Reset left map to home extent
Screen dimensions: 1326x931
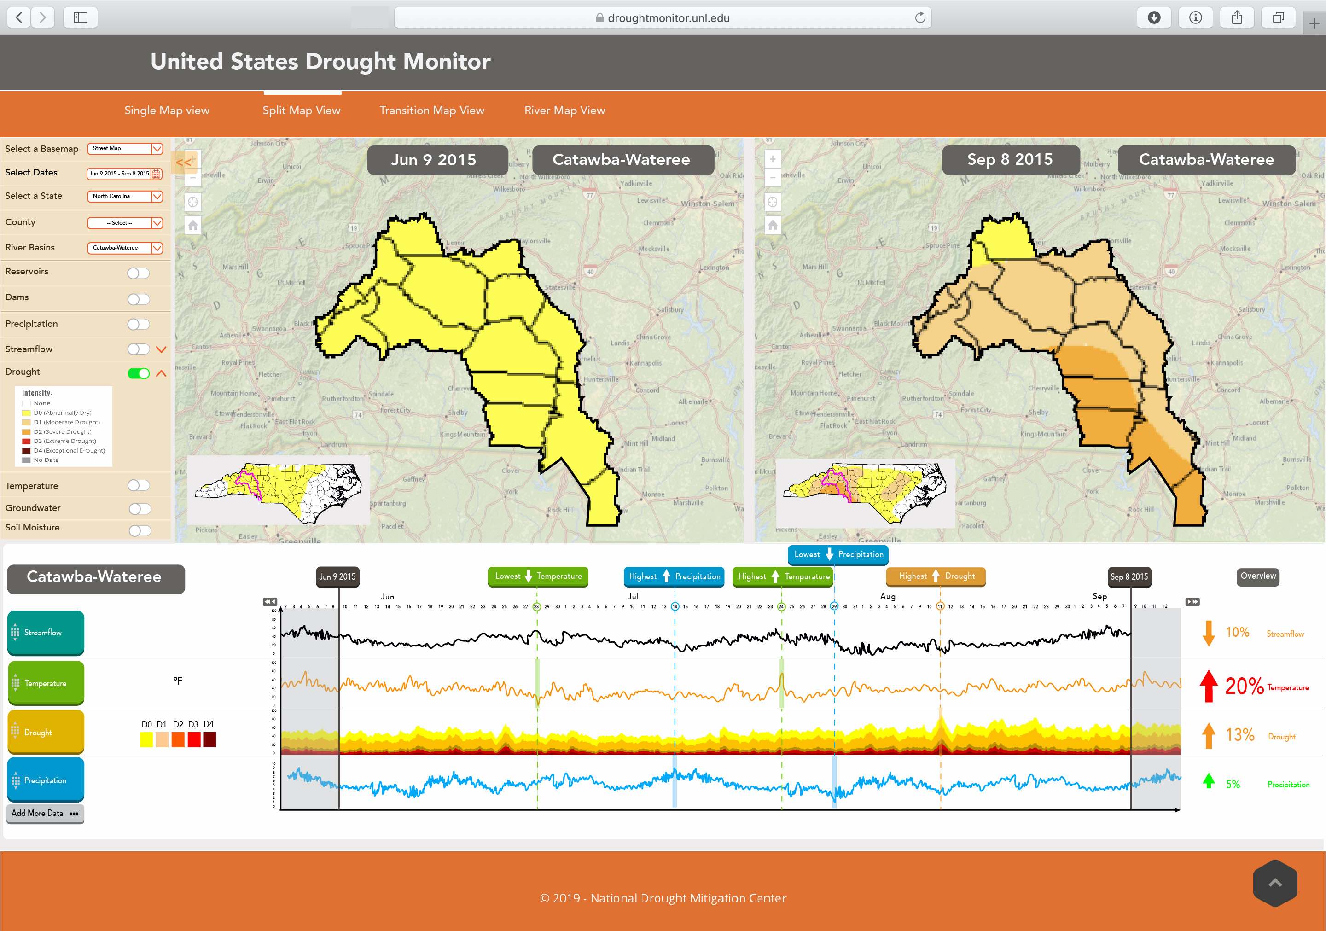(193, 225)
